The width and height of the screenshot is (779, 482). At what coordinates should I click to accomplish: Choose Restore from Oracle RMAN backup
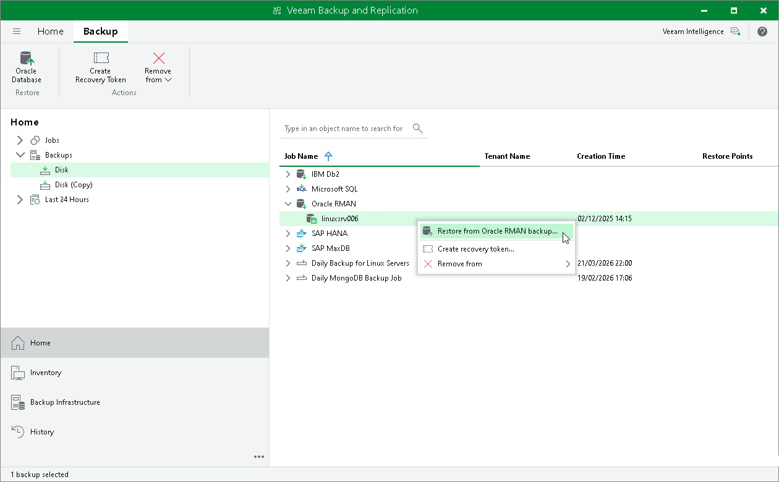click(x=496, y=231)
